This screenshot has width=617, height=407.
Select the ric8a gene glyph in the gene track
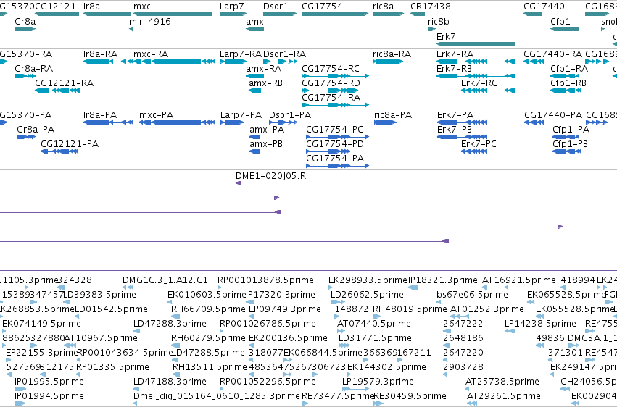pyautogui.click(x=388, y=14)
